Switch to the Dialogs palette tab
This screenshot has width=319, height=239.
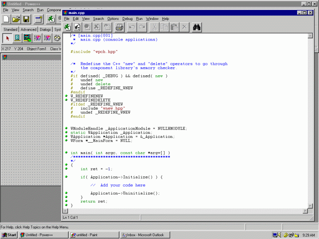coord(45,29)
